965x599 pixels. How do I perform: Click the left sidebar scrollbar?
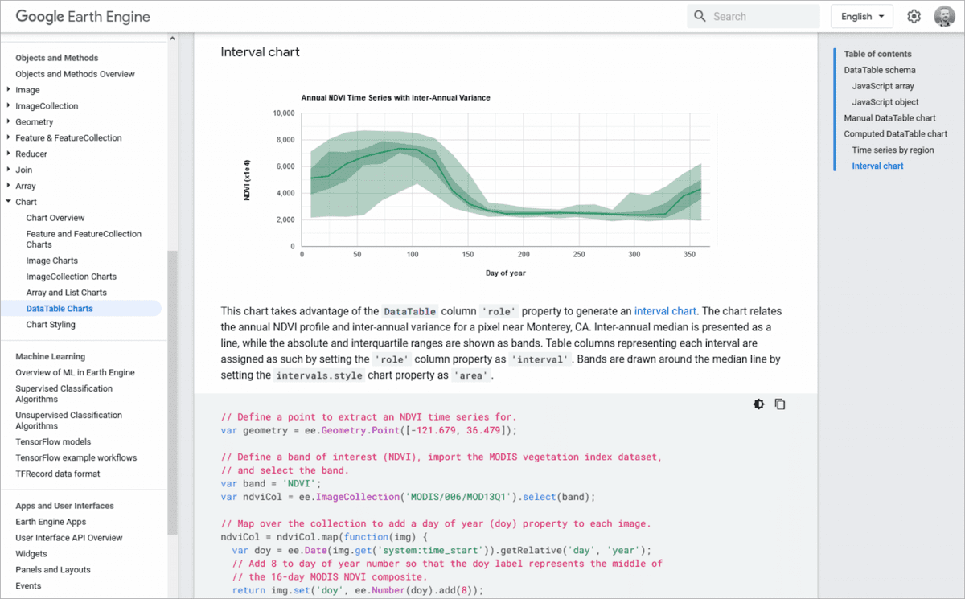pyautogui.click(x=171, y=392)
